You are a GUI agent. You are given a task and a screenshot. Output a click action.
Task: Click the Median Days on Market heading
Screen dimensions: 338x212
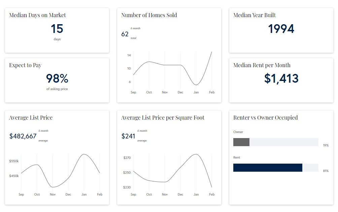37,15
